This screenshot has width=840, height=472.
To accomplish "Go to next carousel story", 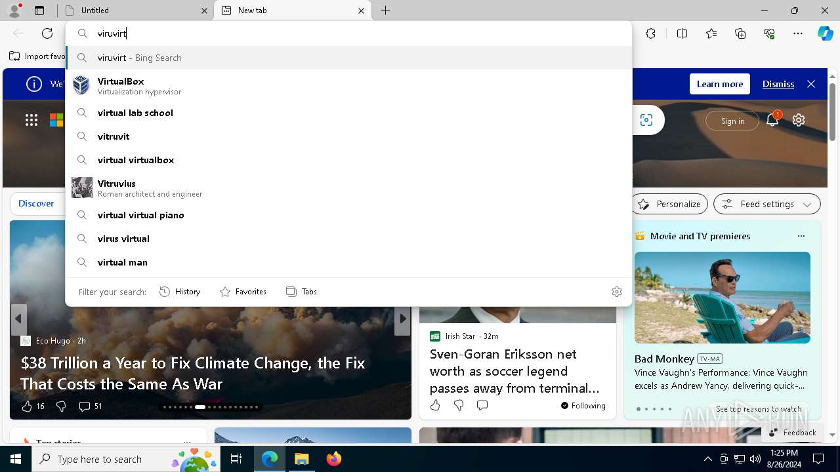I will point(402,319).
